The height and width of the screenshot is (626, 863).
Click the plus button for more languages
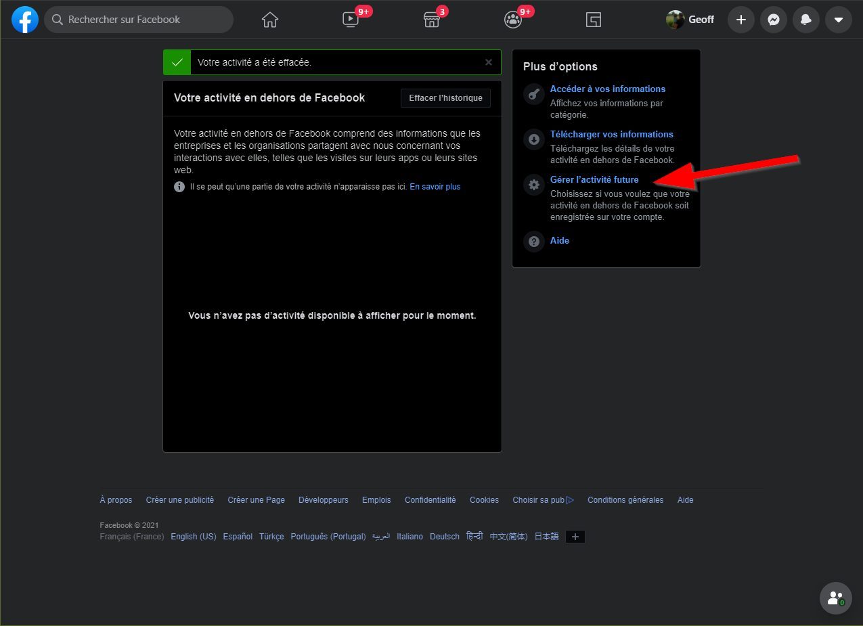pyautogui.click(x=575, y=537)
